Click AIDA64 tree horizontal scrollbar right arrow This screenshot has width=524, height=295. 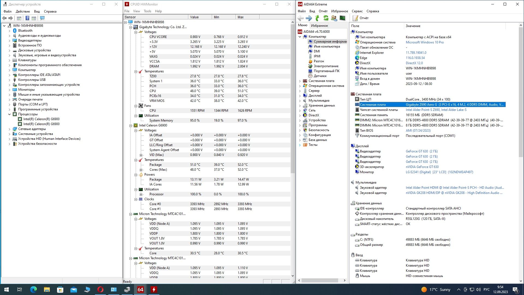(344, 281)
